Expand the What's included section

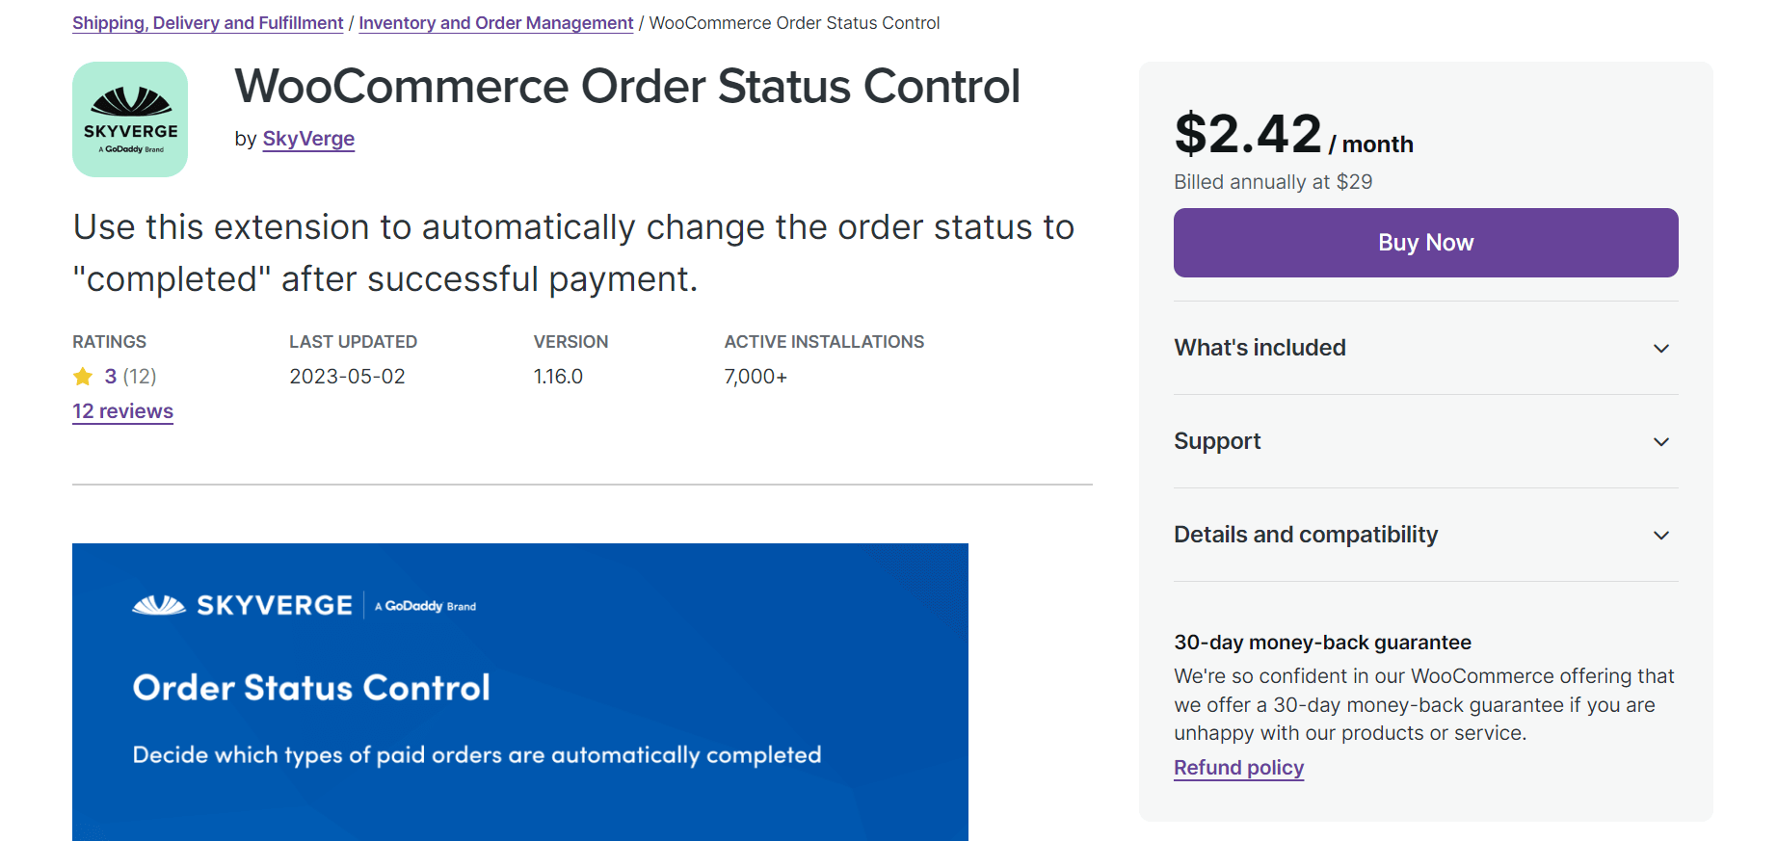1425,348
